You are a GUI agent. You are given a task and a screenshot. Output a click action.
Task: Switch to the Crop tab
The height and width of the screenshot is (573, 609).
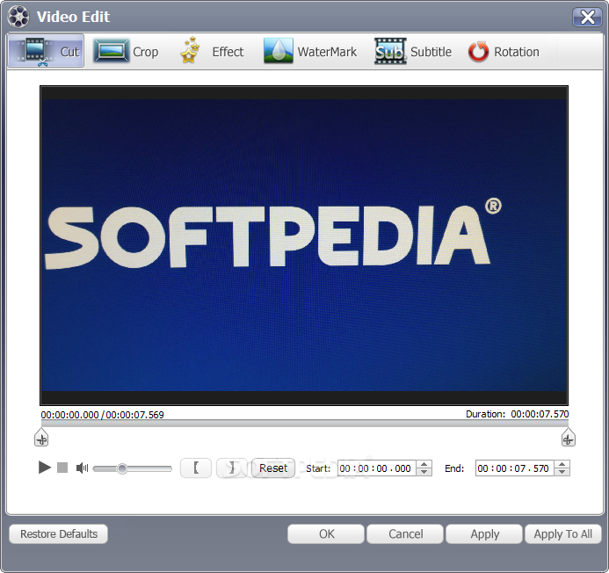click(126, 51)
